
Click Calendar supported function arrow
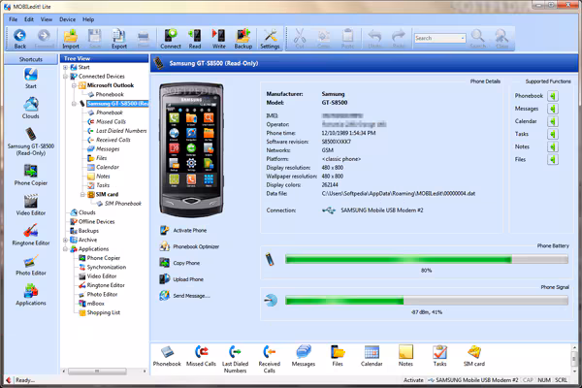tap(553, 121)
